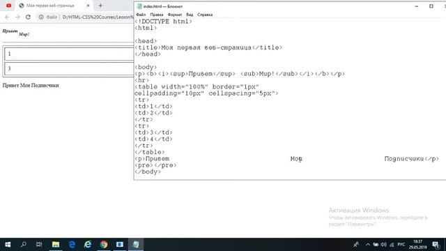Open the volume control in tray
This screenshot has height=251, width=446.
pos(384,245)
